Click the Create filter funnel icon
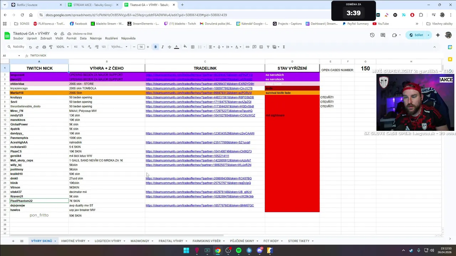The height and width of the screenshot is (256, 456). 268,47
